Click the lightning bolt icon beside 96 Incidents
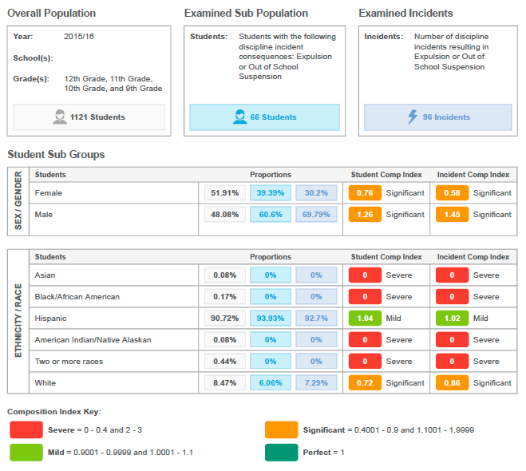 [x=413, y=117]
